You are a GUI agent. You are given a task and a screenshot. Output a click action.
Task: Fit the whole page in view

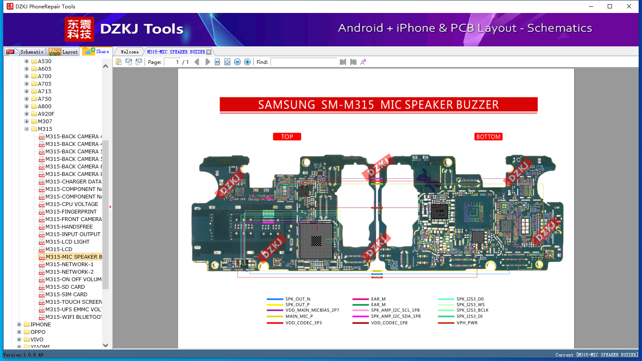point(227,62)
